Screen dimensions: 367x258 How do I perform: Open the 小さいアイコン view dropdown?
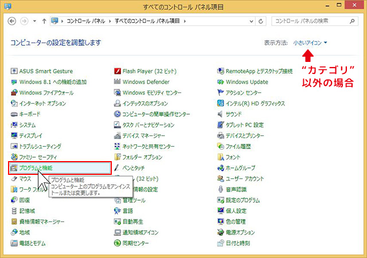[310, 43]
